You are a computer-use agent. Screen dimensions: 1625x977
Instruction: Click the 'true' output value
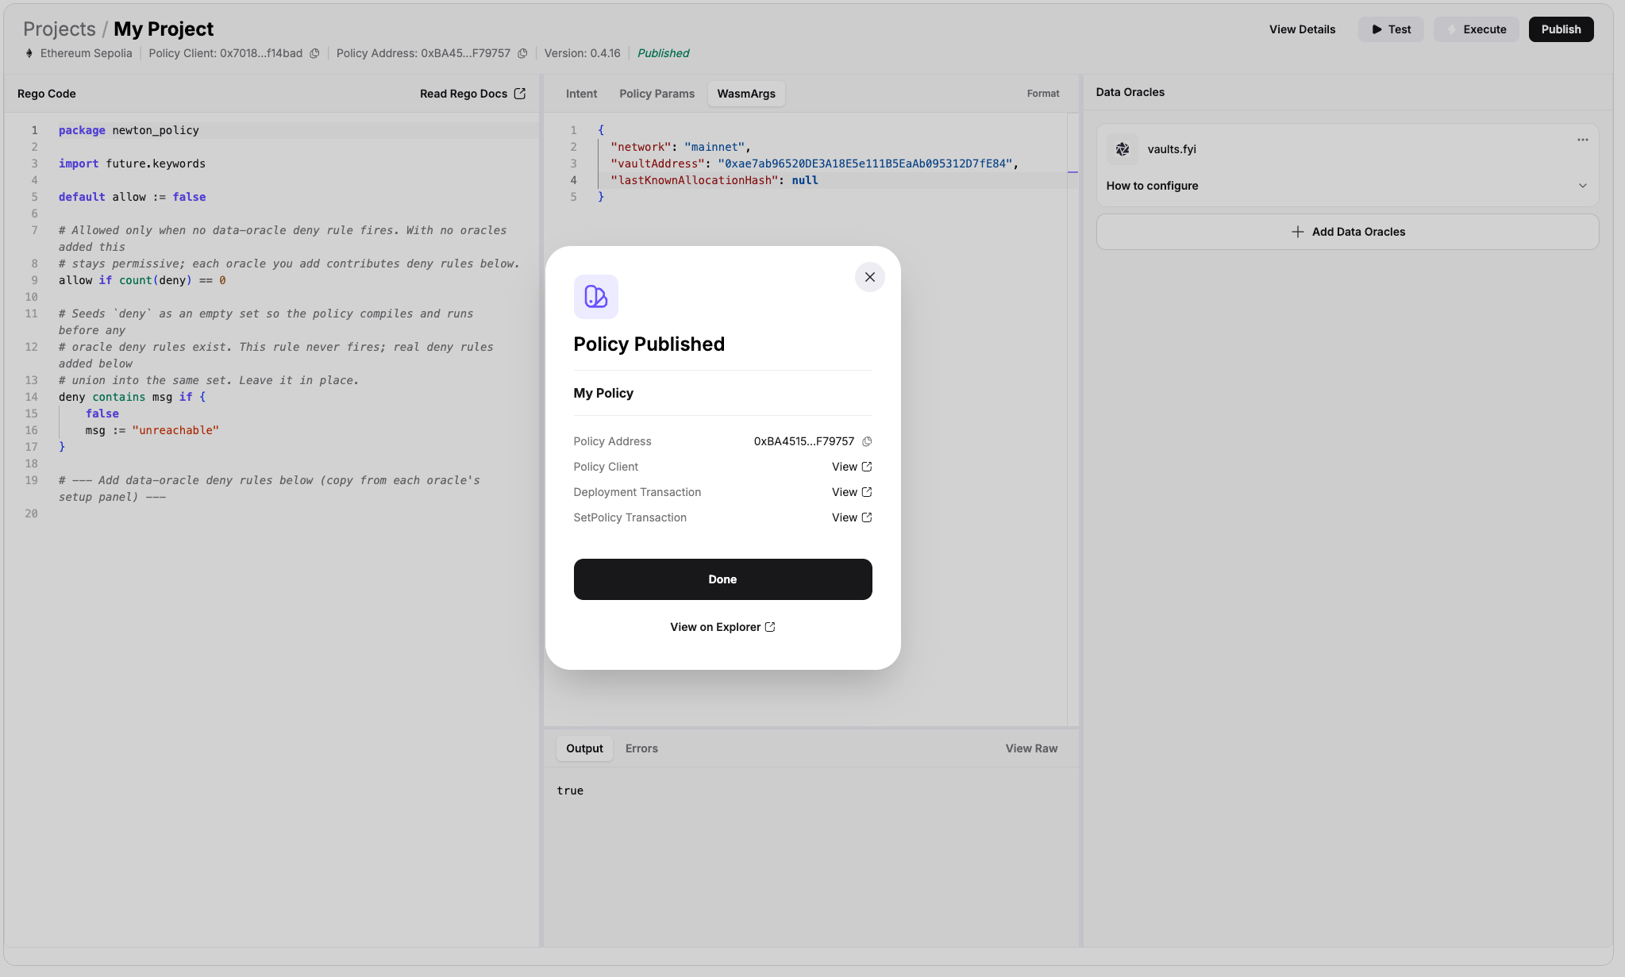tap(570, 790)
